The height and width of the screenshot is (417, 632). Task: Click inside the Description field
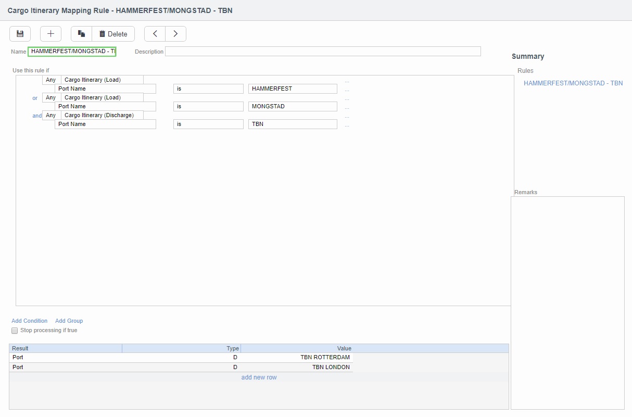click(323, 51)
